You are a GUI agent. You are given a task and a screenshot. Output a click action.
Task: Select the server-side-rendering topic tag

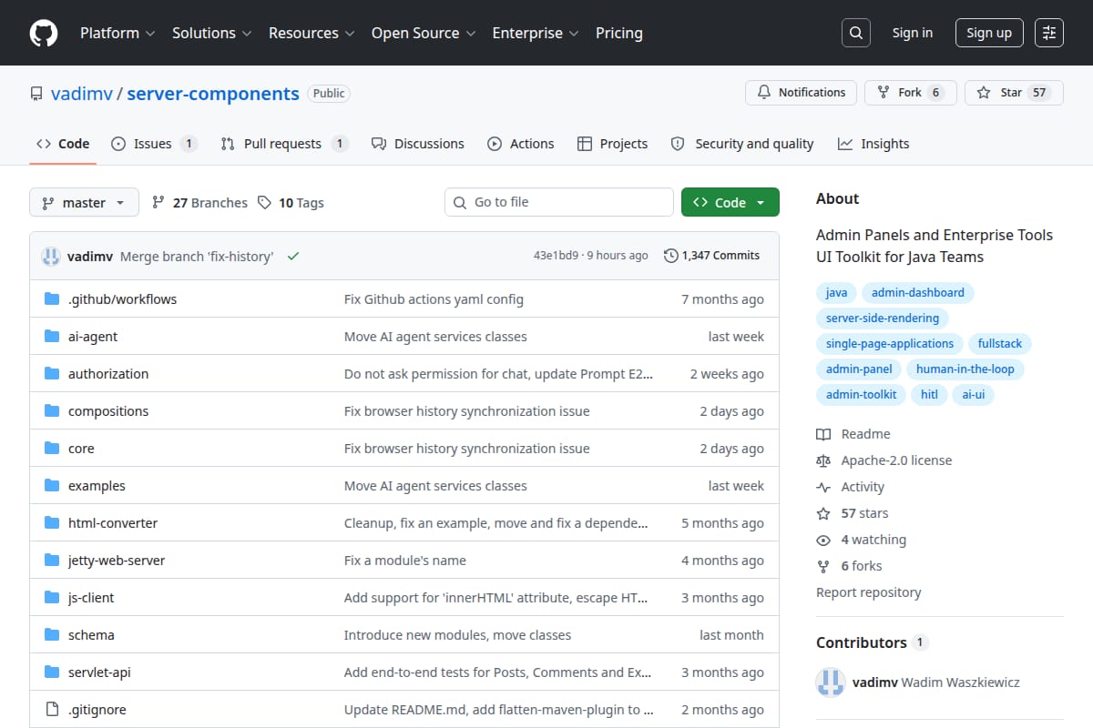point(883,318)
